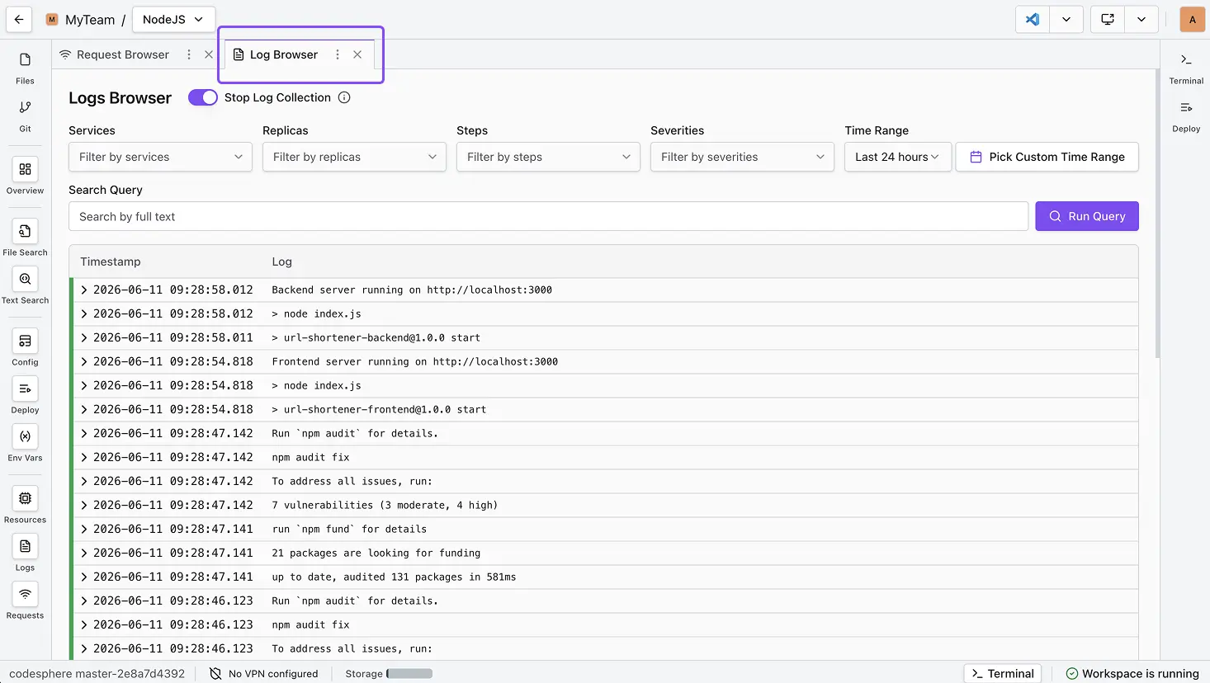This screenshot has width=1210, height=683.
Task: Open the Filter by steps dropdown
Action: 548,157
